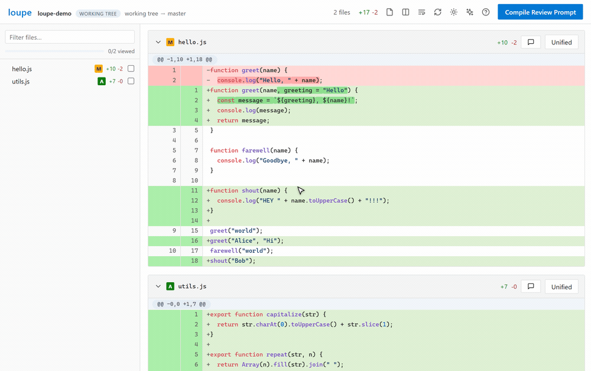
Task: Open help via question mark icon
Action: [486, 12]
